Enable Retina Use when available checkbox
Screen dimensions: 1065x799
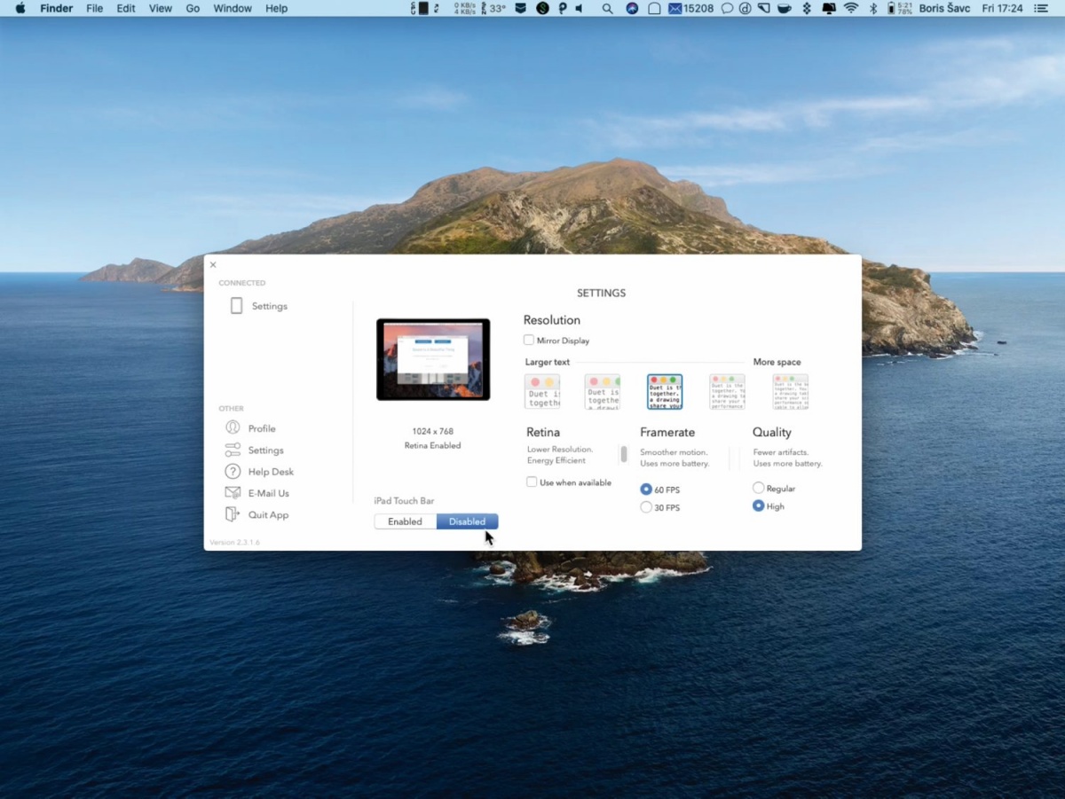[x=532, y=482]
